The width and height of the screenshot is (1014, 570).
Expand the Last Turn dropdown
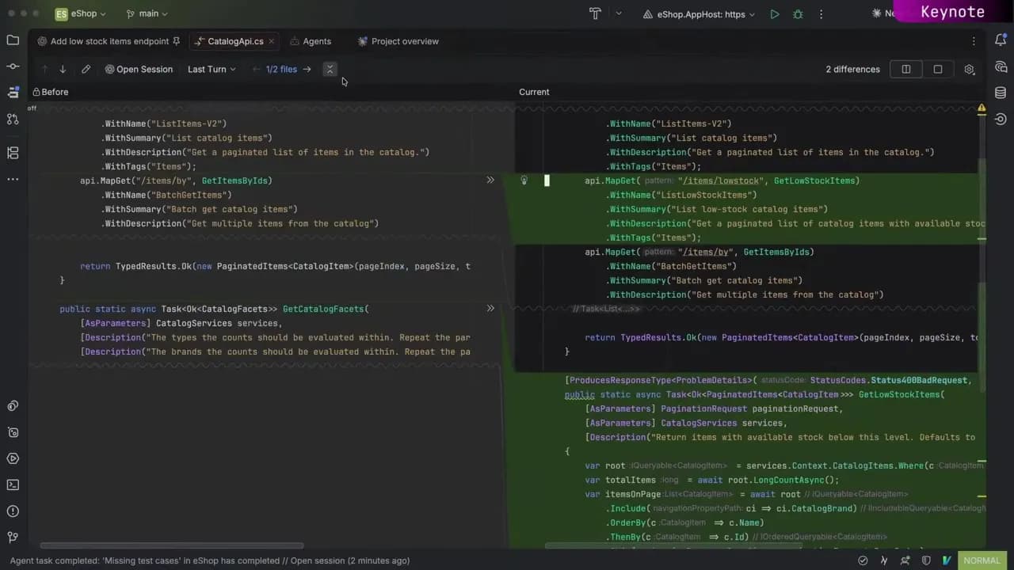click(212, 70)
